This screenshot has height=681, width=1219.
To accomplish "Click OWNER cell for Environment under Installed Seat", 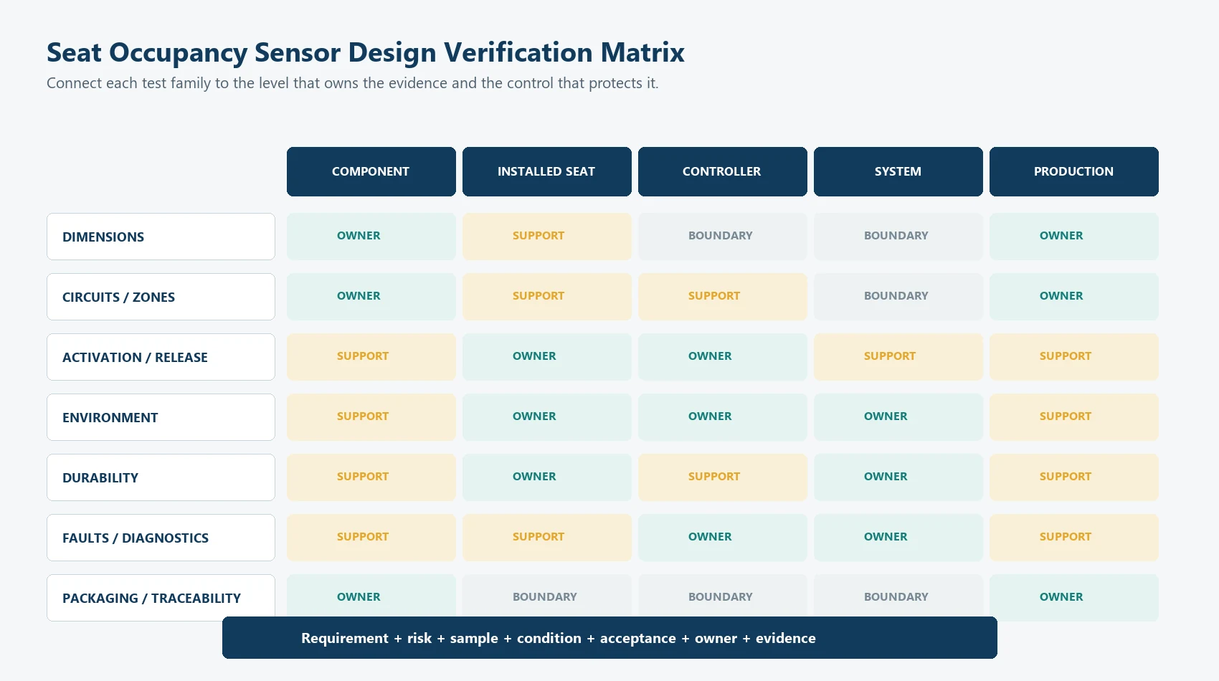I will coord(547,417).
